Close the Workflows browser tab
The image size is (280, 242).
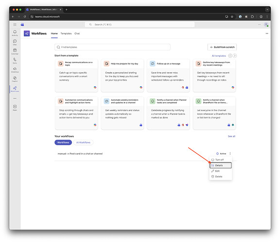(61, 10)
